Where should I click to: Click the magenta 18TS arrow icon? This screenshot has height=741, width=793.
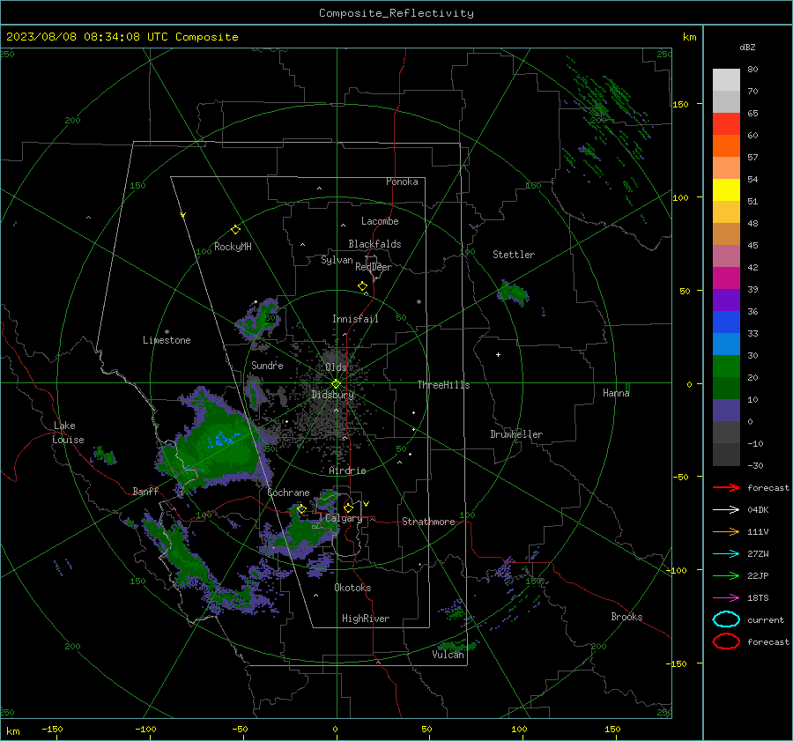(x=726, y=598)
